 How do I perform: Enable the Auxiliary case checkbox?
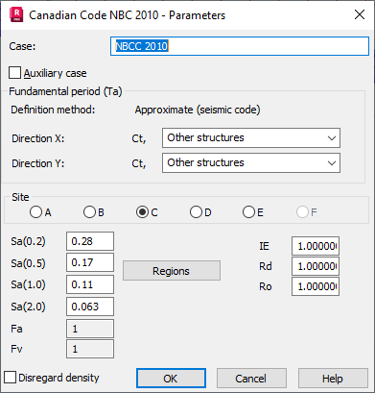click(x=15, y=73)
